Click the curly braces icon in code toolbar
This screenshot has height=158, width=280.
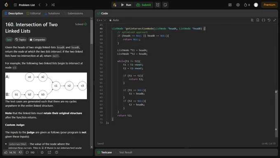click(x=264, y=20)
